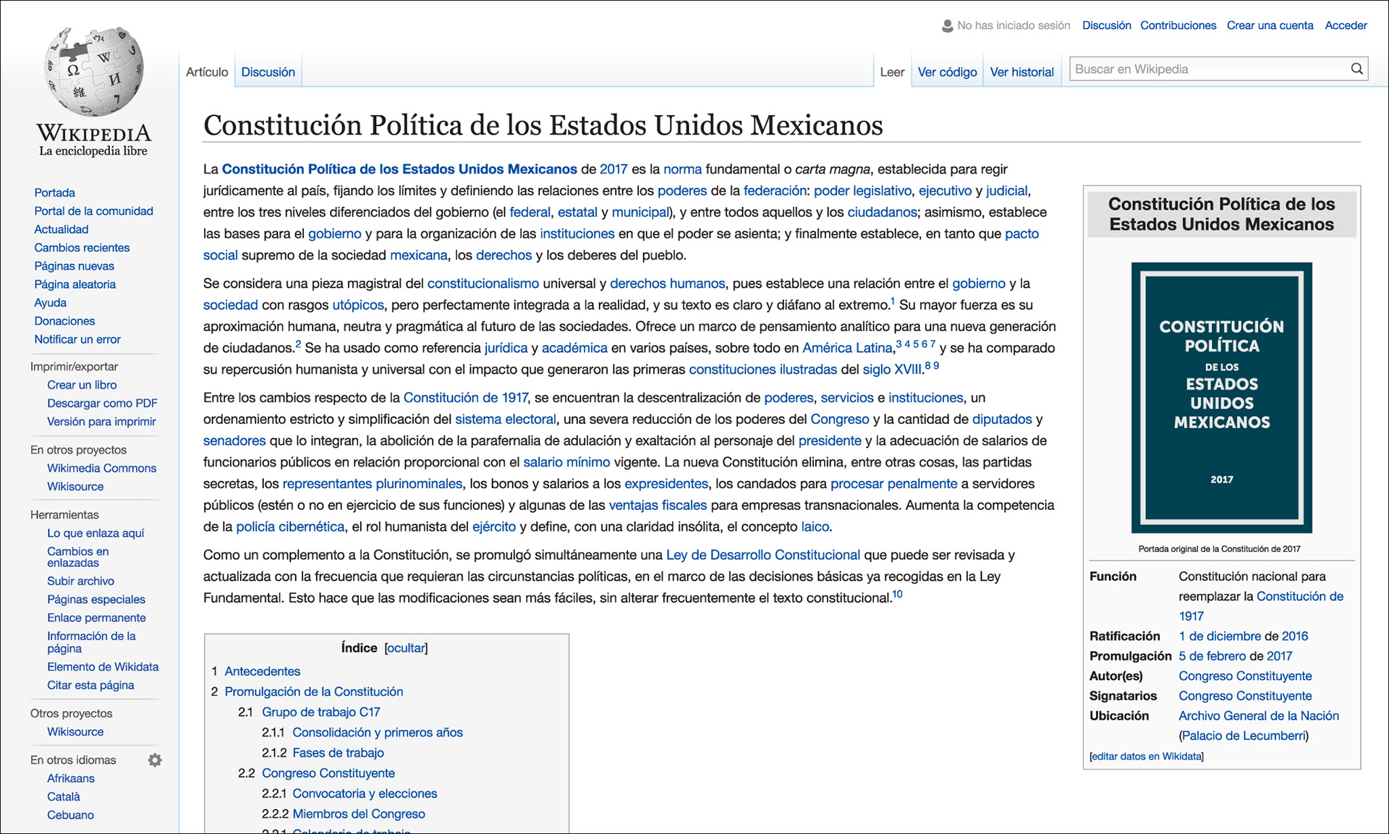Open the Actualidad sidebar link

tap(61, 229)
